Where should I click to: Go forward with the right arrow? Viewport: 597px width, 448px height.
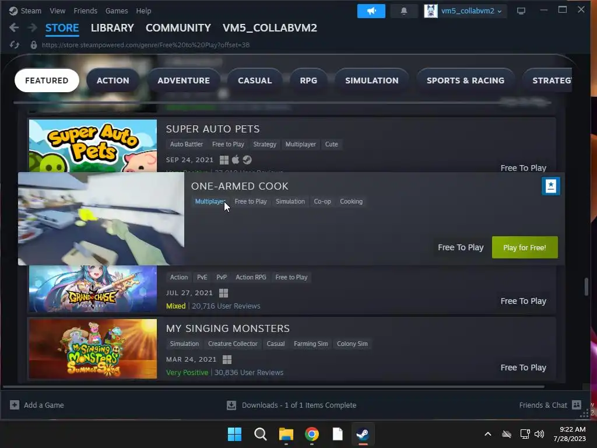(x=33, y=27)
